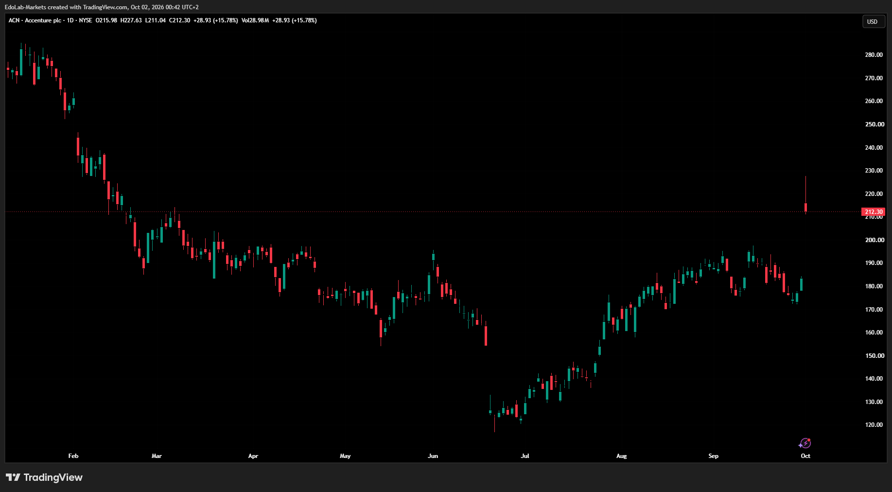
Task: Click the 200.00 price axis label
Action: (x=874, y=240)
